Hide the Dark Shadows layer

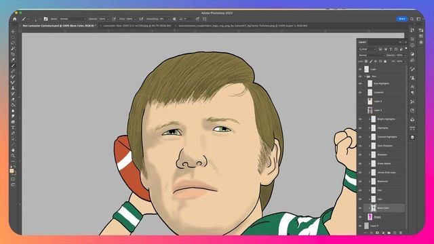click(x=360, y=146)
